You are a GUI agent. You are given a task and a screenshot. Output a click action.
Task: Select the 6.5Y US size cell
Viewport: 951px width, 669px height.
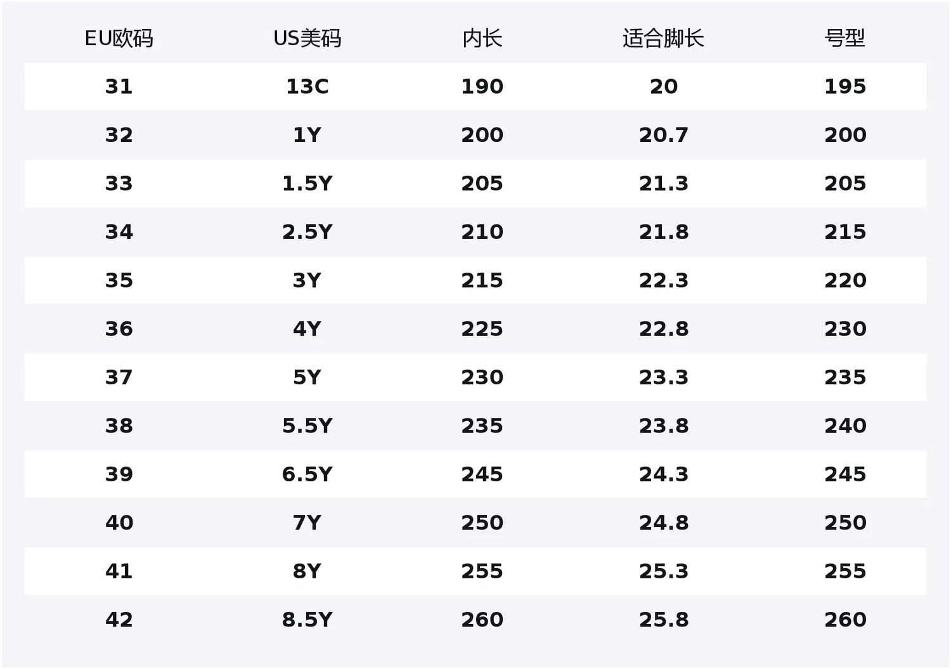coord(307,474)
